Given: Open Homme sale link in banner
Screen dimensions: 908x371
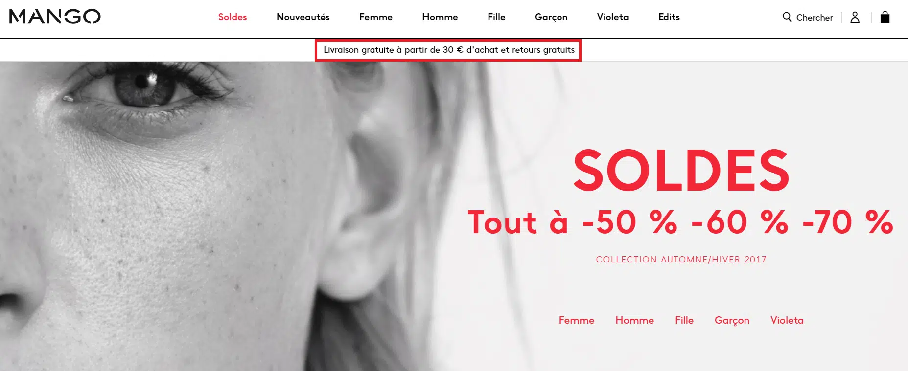Looking at the screenshot, I should click(635, 320).
